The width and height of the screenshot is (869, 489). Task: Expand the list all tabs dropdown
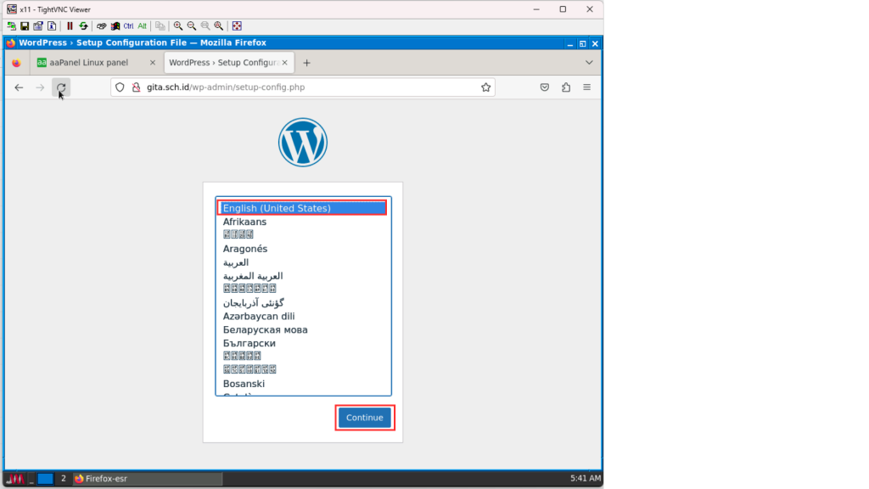589,63
